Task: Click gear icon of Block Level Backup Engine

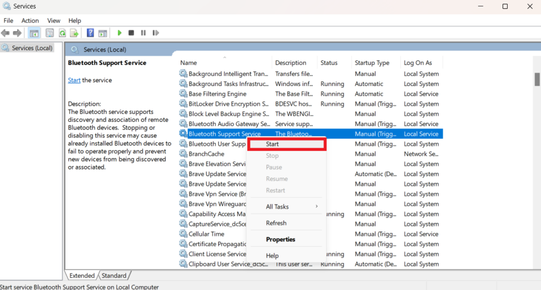Action: tap(183, 114)
